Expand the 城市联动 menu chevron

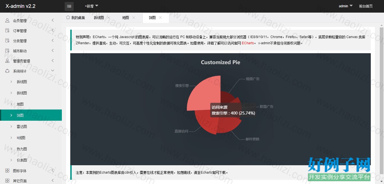point(53,50)
